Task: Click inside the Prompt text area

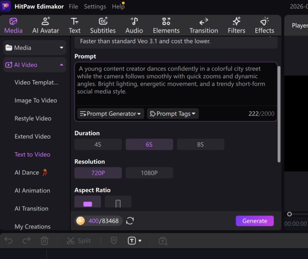Action: 176,84
